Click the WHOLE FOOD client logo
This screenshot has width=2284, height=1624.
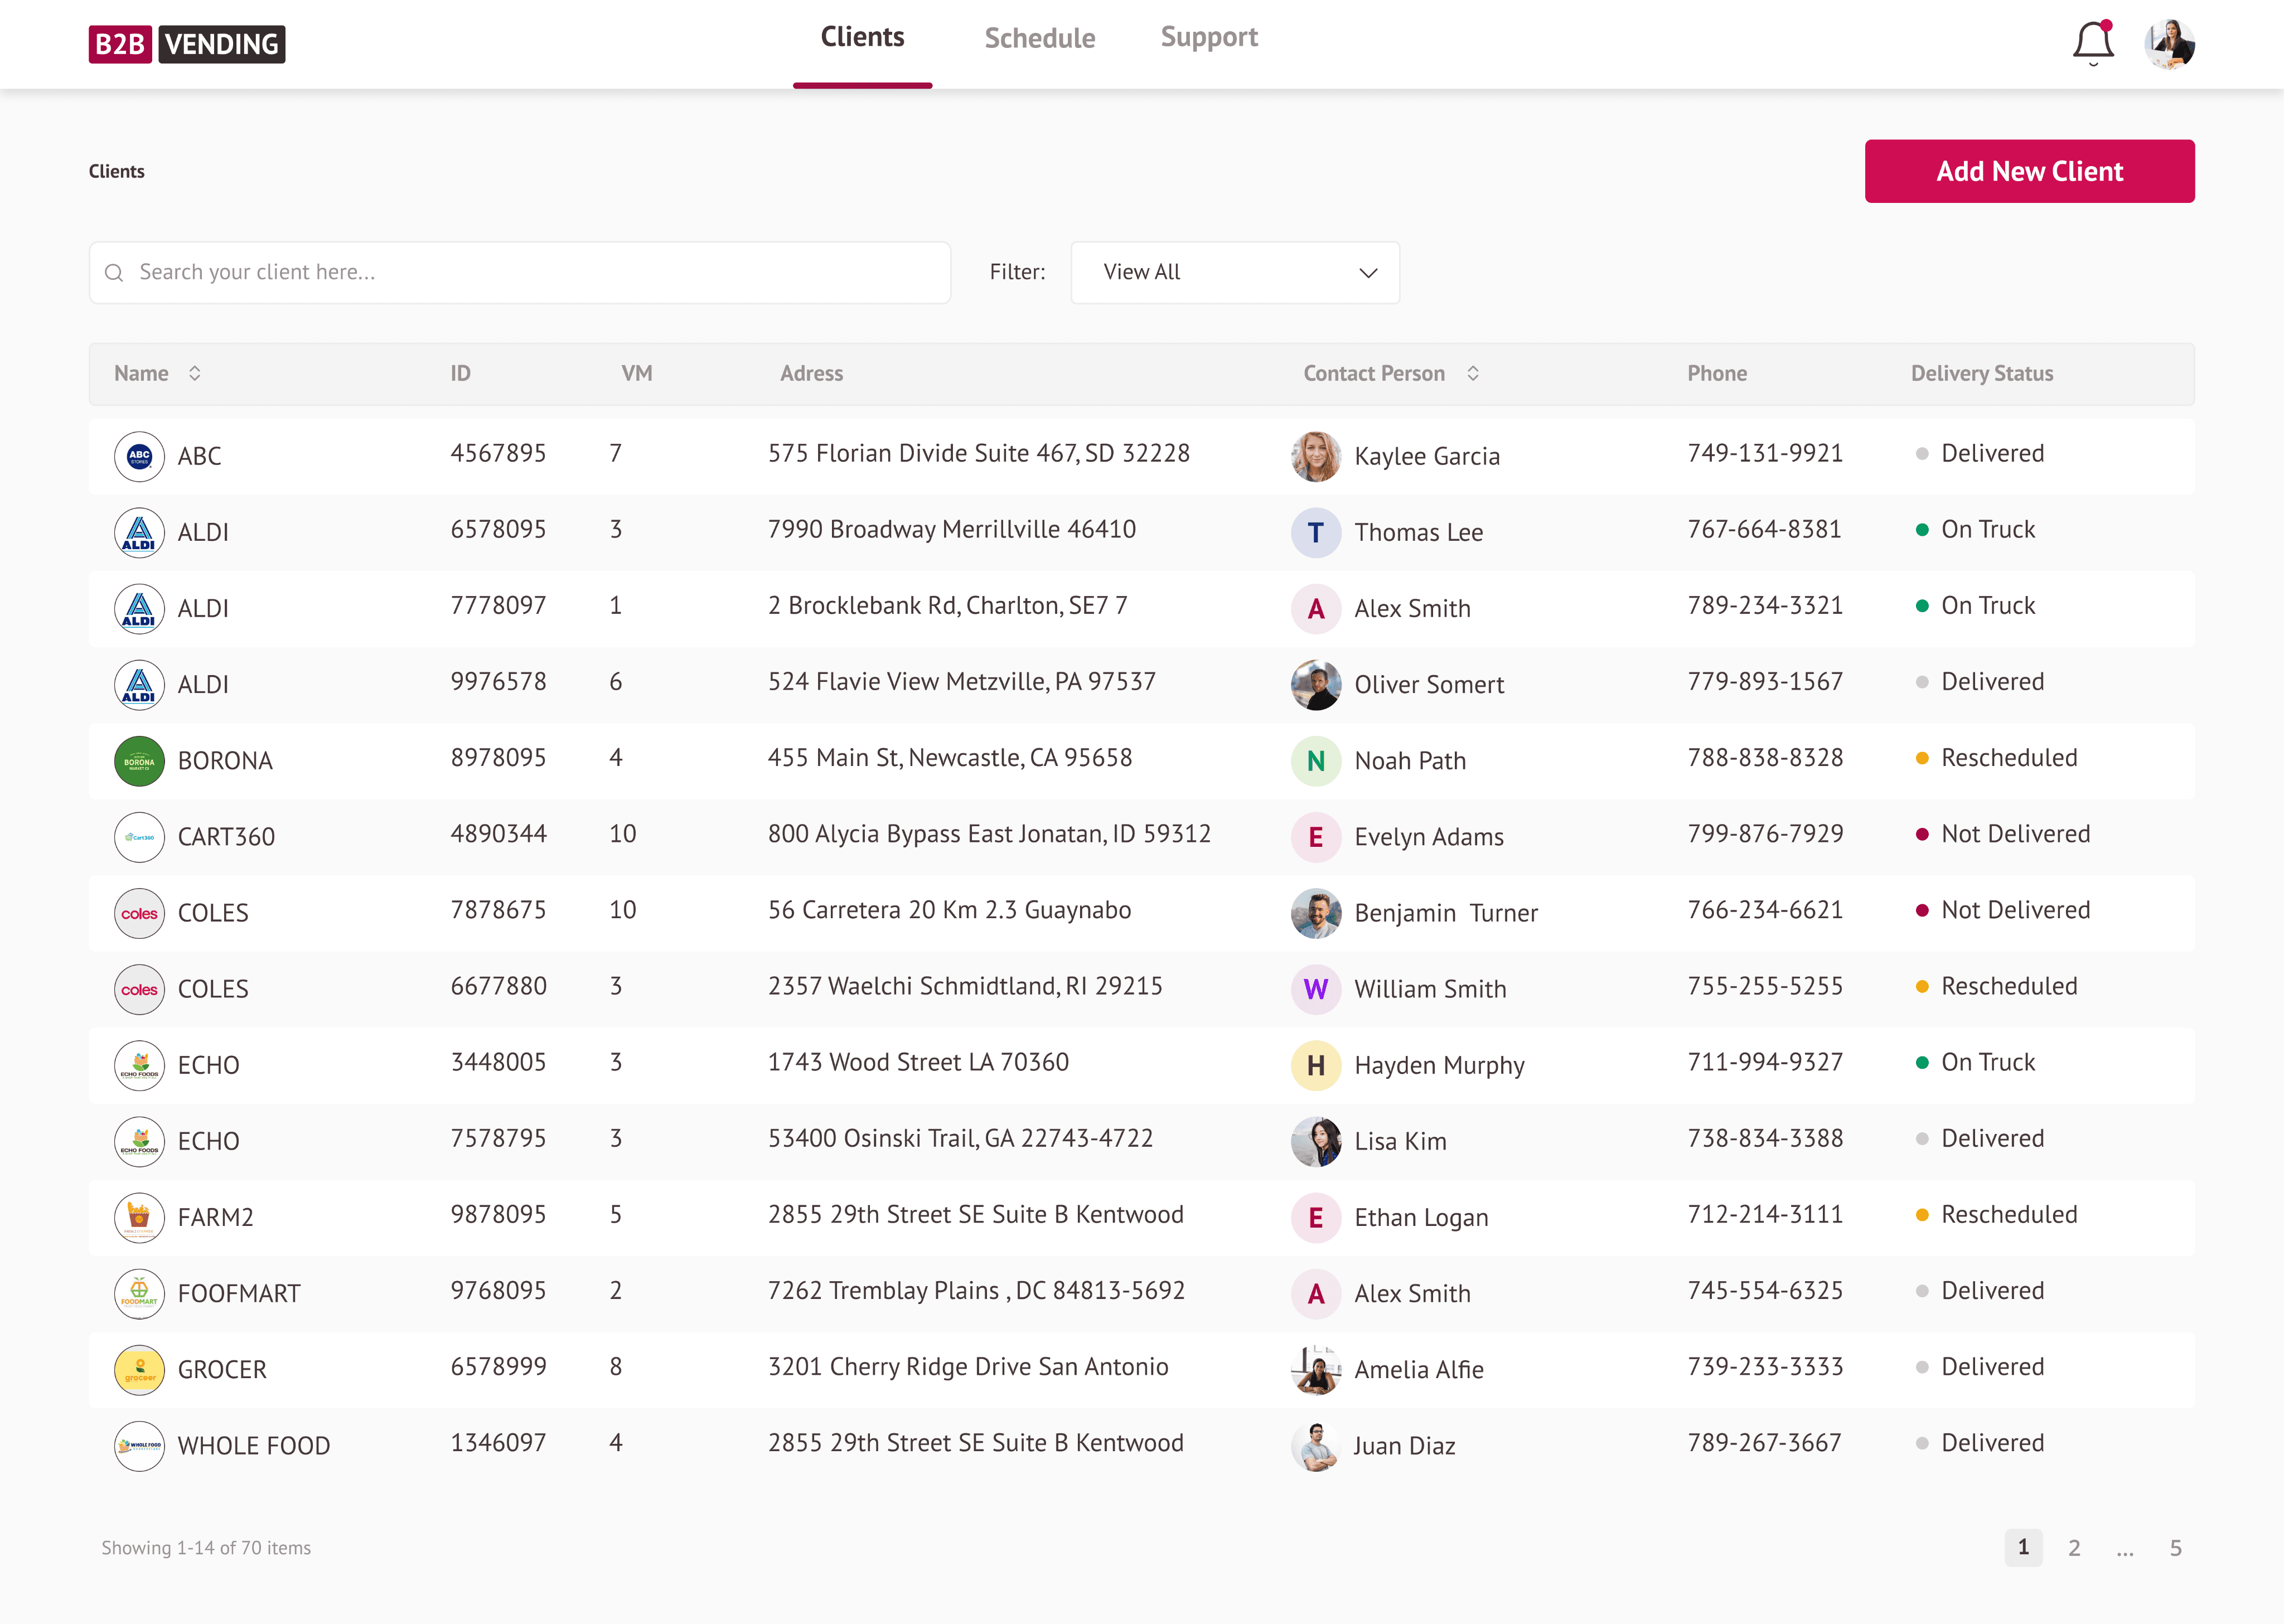click(139, 1446)
